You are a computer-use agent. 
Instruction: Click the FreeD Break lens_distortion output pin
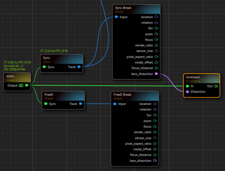(x=155, y=161)
